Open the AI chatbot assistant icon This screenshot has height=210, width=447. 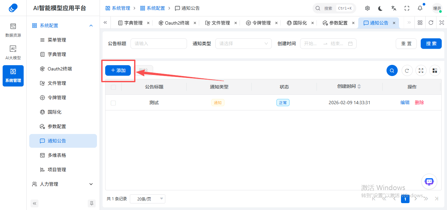point(429,181)
